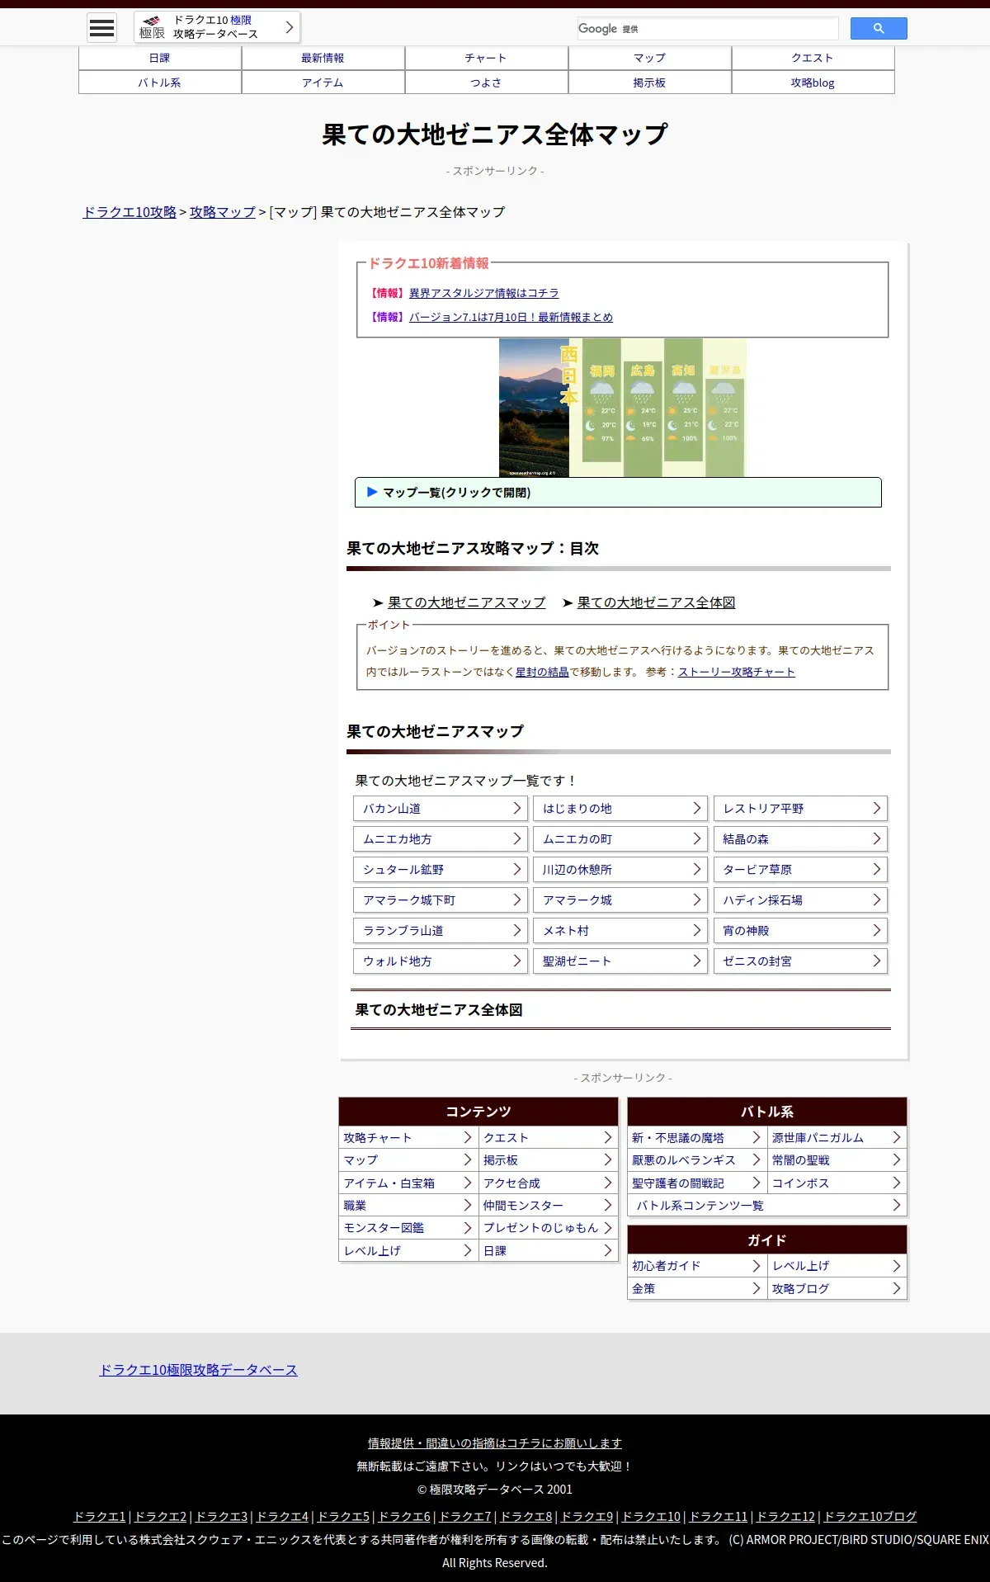Jump to 果ての大地ゼニアス全体図 section link
This screenshot has height=1582, width=990.
[x=657, y=602]
